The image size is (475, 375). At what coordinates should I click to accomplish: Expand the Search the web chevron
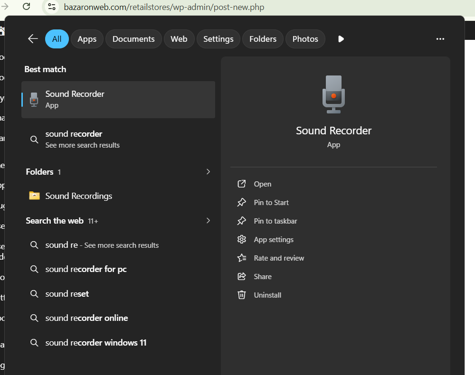(208, 220)
